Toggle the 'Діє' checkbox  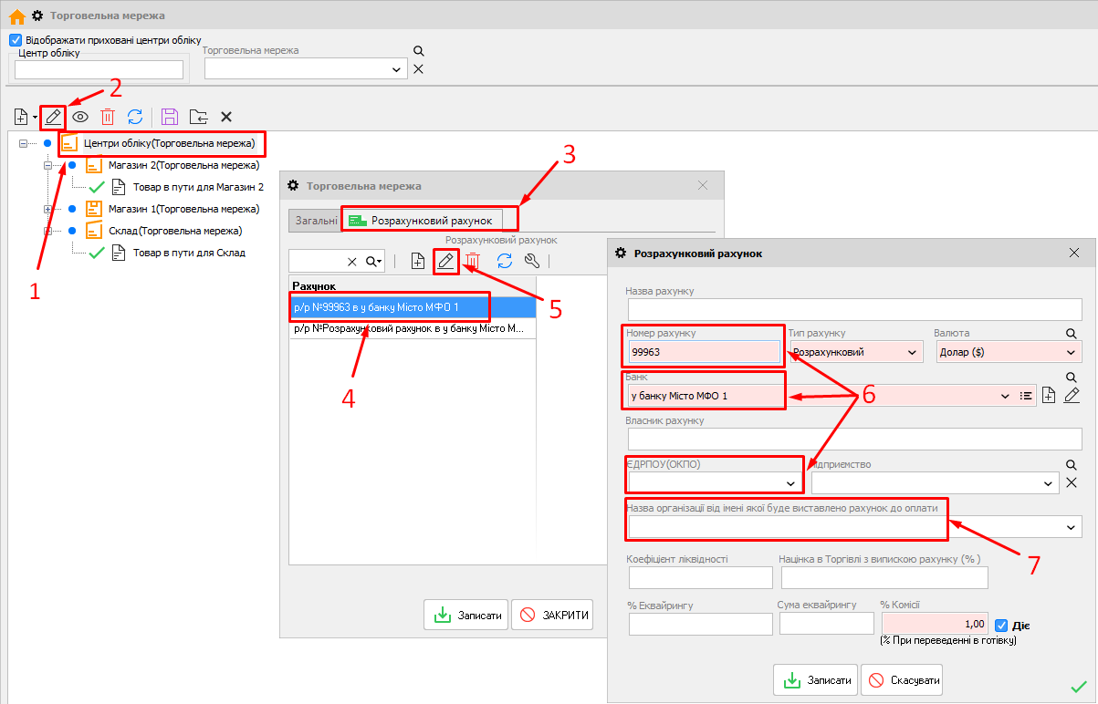(1001, 626)
